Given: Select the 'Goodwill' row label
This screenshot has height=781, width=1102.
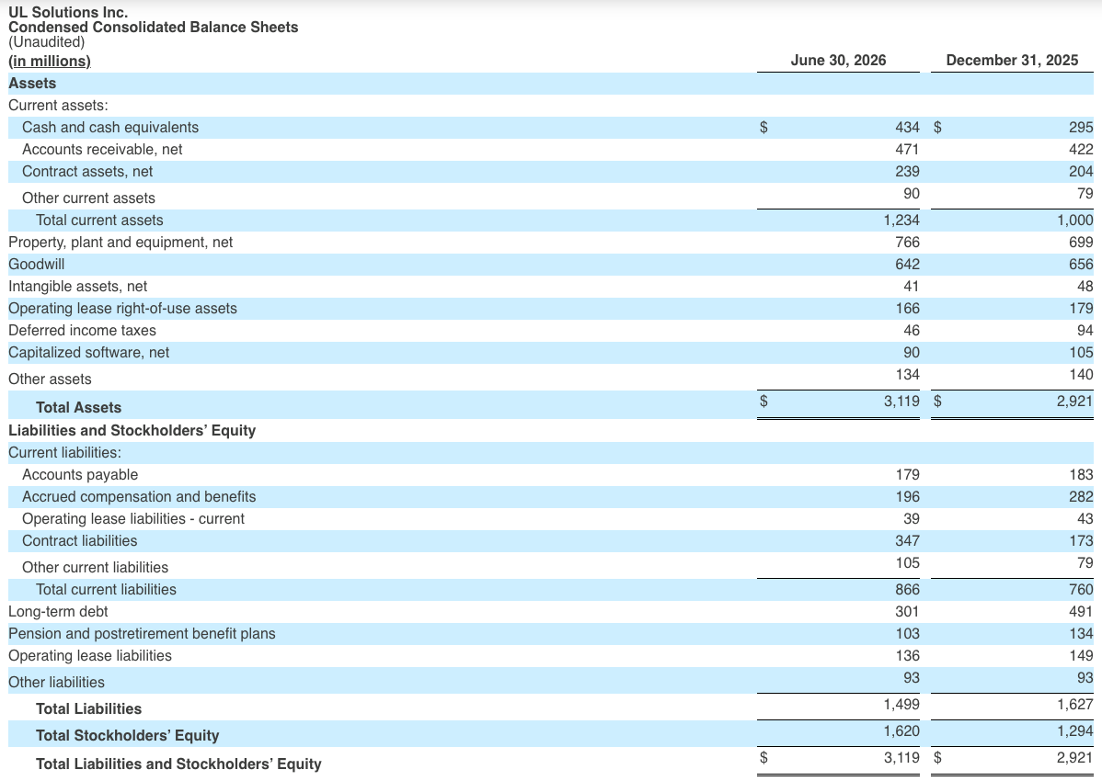Looking at the screenshot, I should pyautogui.click(x=37, y=265).
